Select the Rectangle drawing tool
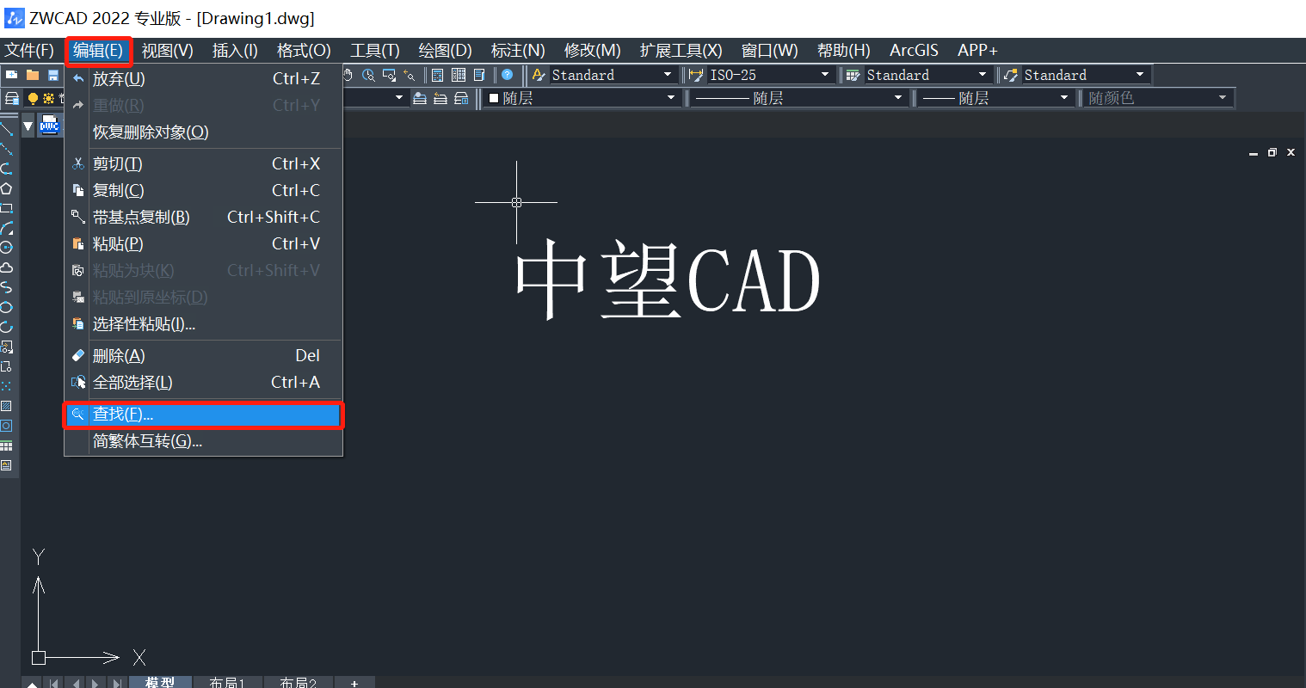 coord(6,208)
